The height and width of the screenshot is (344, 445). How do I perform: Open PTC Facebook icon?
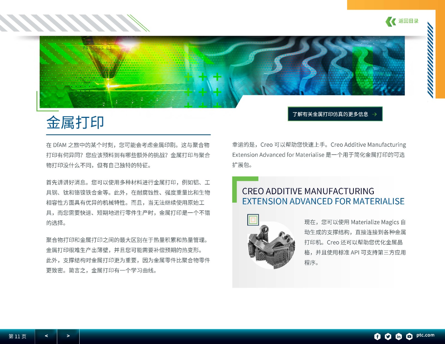pyautogui.click(x=377, y=336)
